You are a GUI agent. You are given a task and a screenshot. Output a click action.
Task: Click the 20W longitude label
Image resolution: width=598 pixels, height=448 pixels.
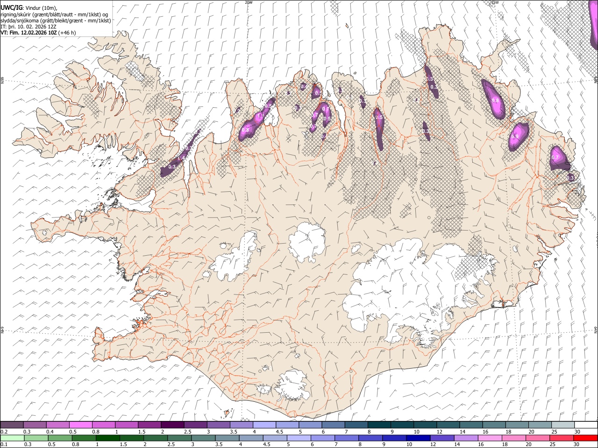tap(249, 2)
